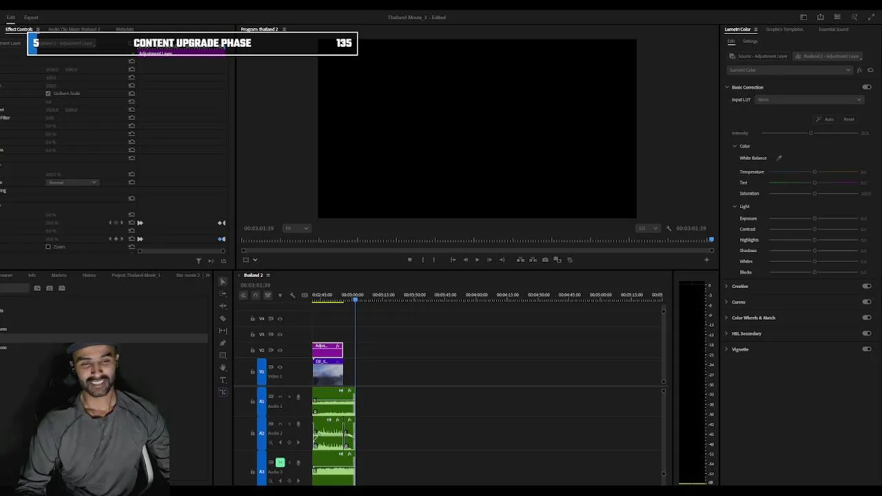Switch to the Audio Clip Mixer tab
Image resolution: width=882 pixels, height=496 pixels.
(x=74, y=30)
